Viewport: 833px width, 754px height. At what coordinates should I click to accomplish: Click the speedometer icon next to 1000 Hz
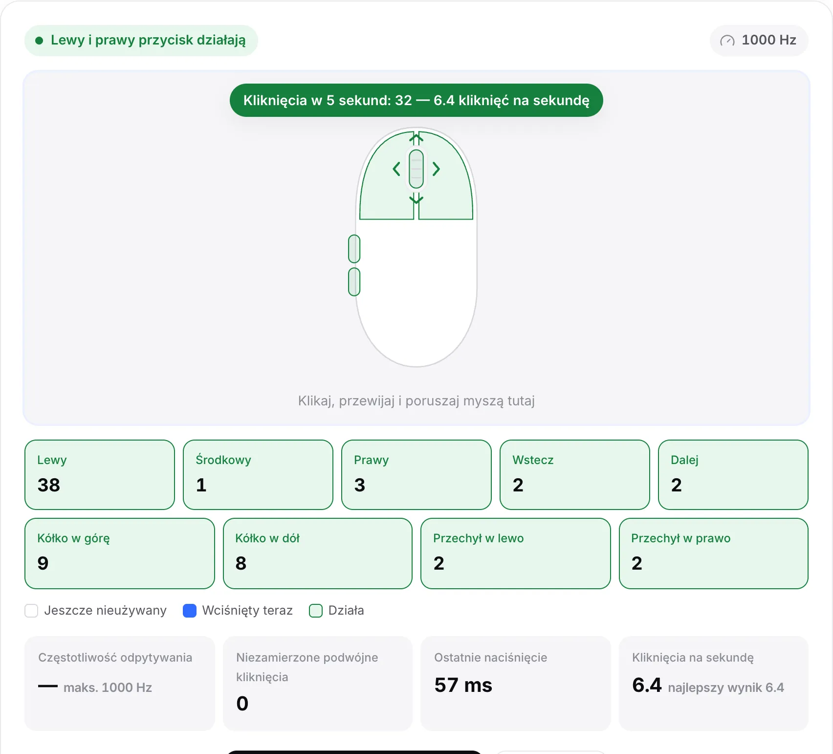(x=727, y=41)
